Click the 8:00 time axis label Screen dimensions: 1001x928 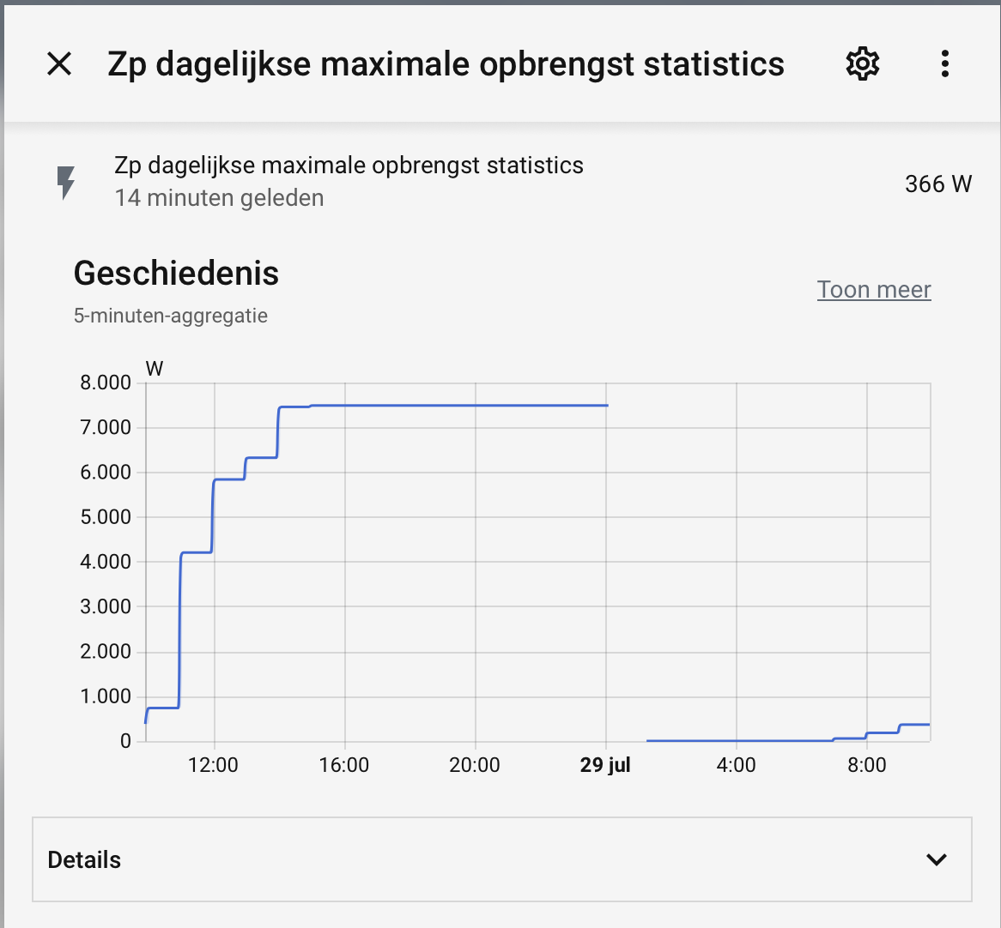(866, 764)
